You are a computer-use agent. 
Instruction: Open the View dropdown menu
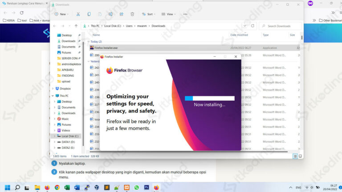coord(169,14)
